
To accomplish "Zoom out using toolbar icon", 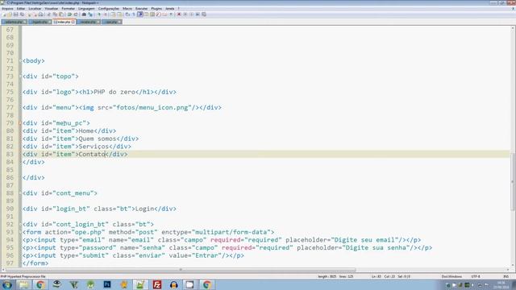I will (x=106, y=14).
